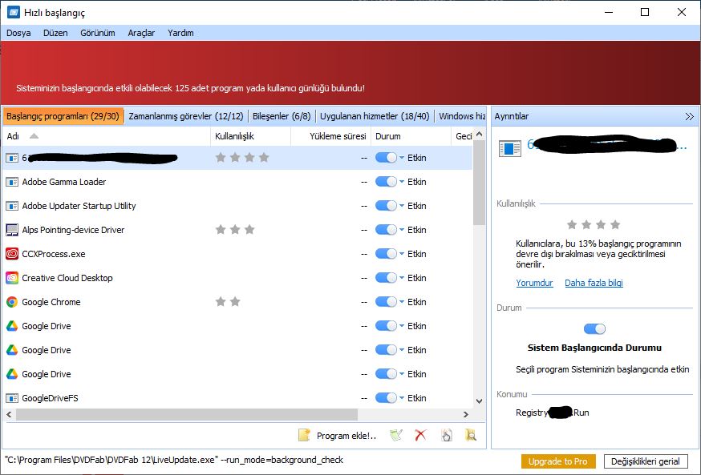Select Başlangıç programları (29/30) tab
Image resolution: width=701 pixels, height=475 pixels.
click(x=63, y=116)
